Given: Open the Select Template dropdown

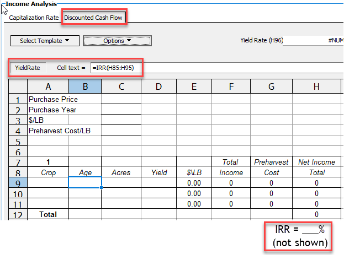Looking at the screenshot, I should [45, 41].
